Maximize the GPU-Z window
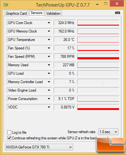 (x=106, y=4)
